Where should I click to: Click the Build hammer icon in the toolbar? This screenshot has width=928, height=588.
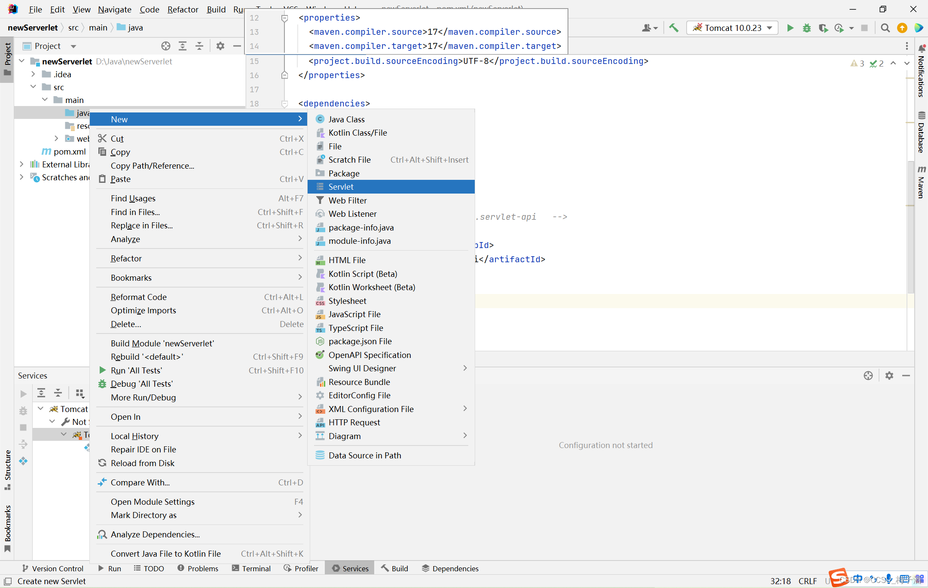coord(674,28)
